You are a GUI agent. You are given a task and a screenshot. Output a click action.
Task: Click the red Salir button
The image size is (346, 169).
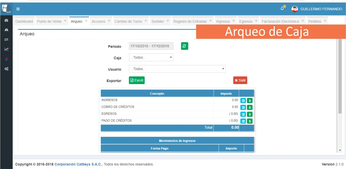[x=240, y=80]
